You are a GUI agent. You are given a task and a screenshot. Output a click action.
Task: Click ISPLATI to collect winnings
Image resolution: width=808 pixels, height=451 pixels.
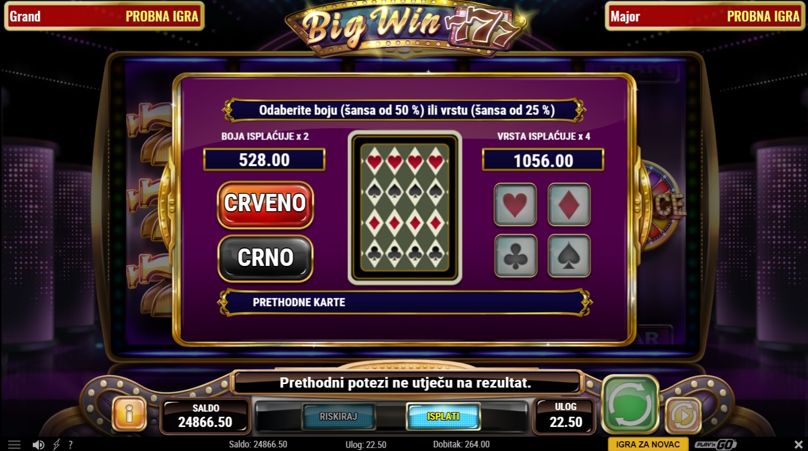443,416
